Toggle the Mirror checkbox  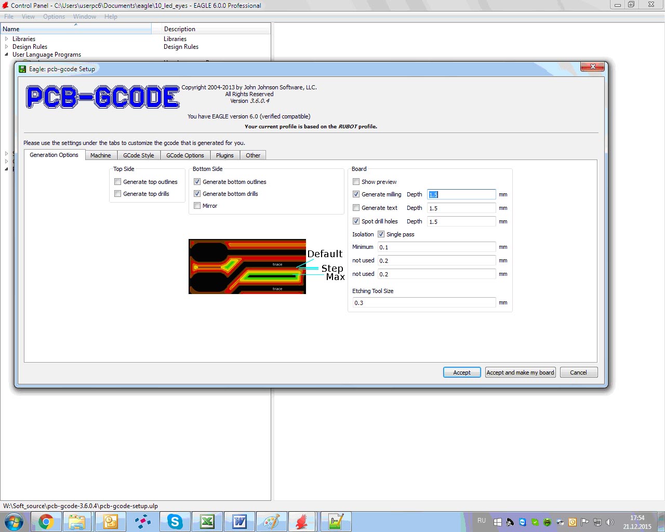[197, 206]
